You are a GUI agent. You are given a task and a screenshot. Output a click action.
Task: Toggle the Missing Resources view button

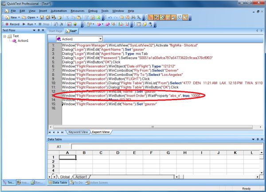tap(179, 17)
